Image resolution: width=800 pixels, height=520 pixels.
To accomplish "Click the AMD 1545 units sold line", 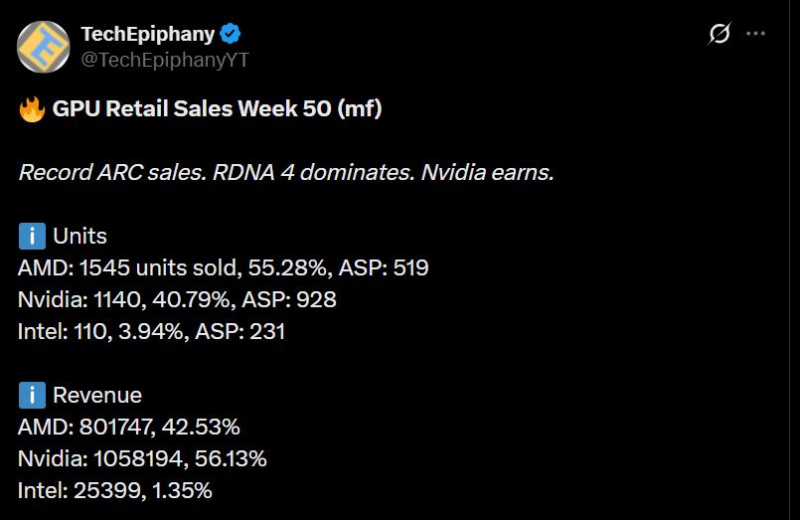I will (223, 267).
